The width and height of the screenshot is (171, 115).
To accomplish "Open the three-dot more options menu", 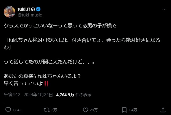I will [x=164, y=9].
